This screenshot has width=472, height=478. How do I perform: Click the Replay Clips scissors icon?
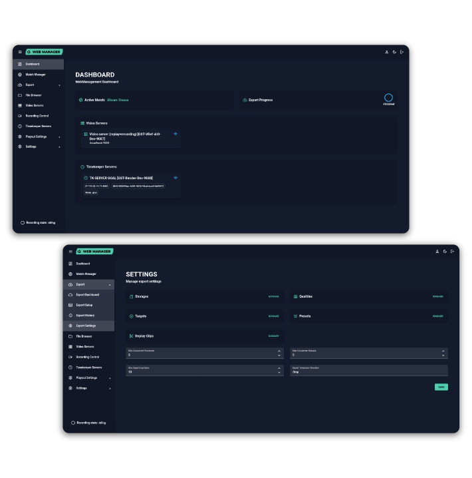[131, 336]
